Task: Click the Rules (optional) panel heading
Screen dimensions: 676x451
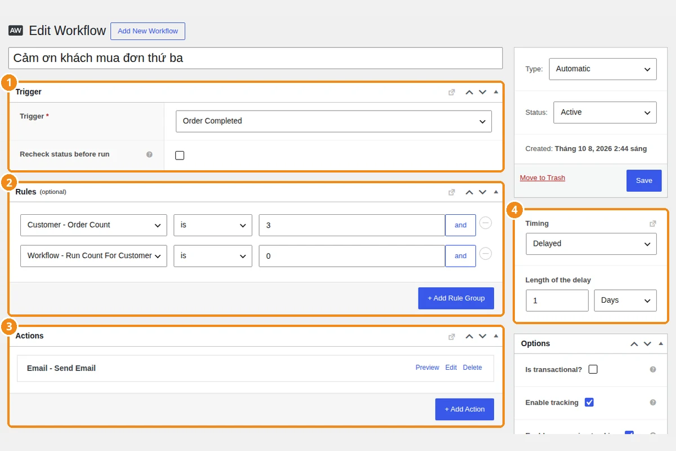Action: tap(41, 192)
